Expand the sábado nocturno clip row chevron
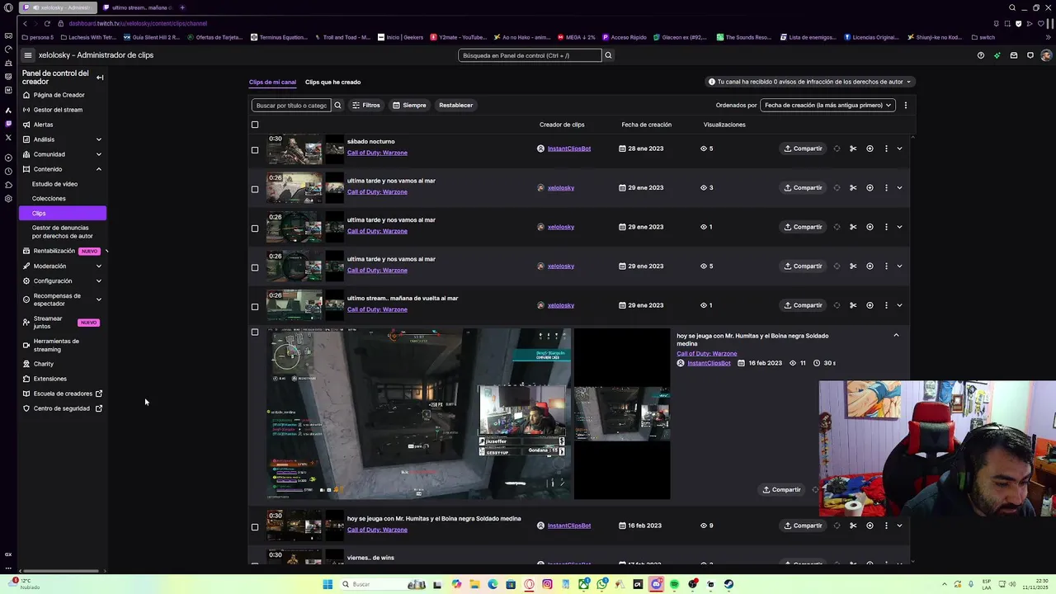The height and width of the screenshot is (594, 1056). [899, 148]
